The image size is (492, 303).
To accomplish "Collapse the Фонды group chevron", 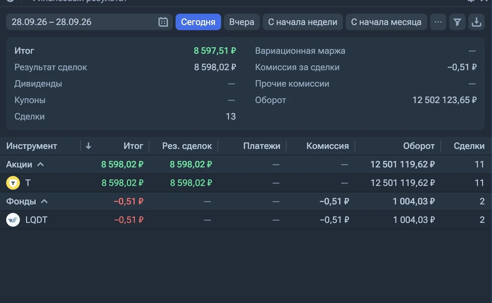I will pyautogui.click(x=44, y=201).
